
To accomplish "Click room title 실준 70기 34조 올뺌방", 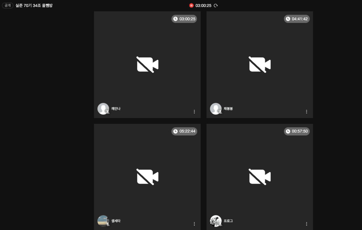I will click(34, 5).
